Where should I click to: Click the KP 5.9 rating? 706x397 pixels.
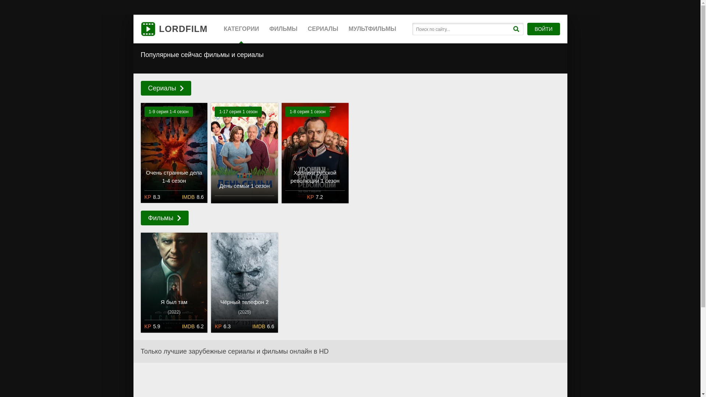152,326
